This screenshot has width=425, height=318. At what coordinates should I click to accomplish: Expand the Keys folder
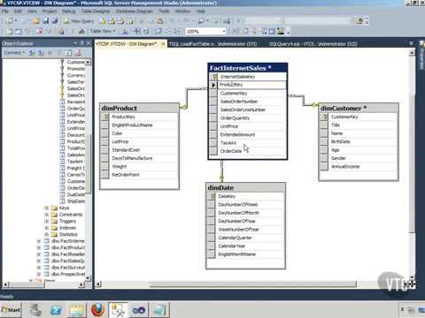tap(46, 208)
